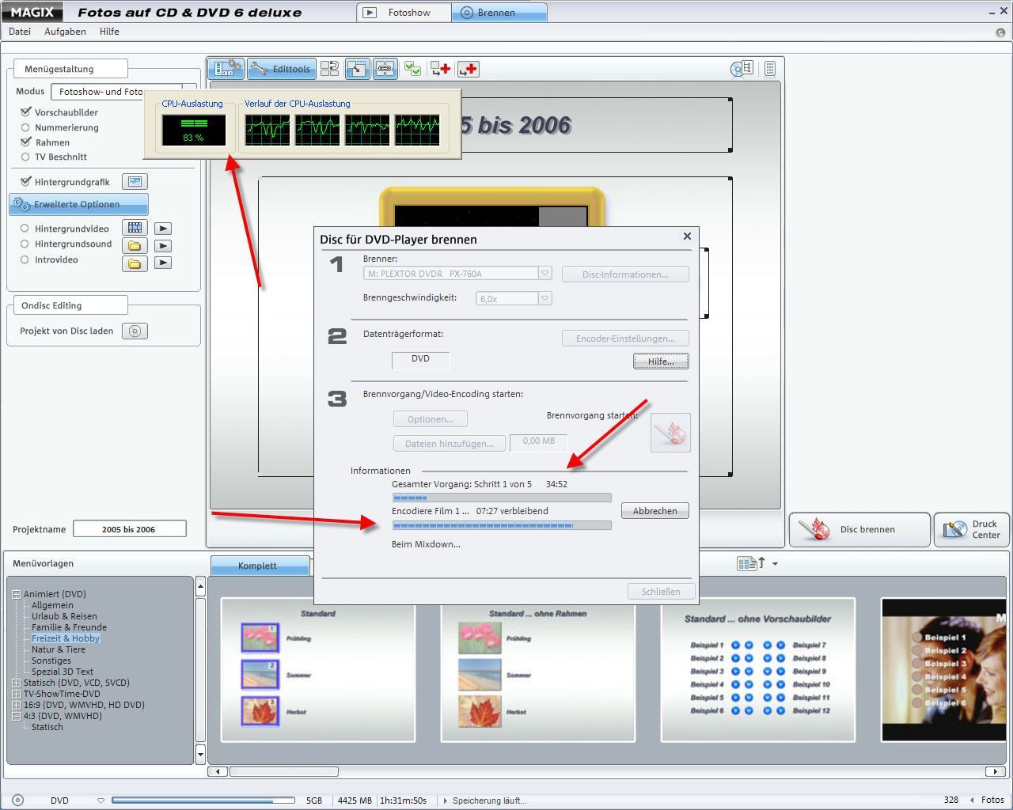This screenshot has height=810, width=1013.
Task: Click the disc capacity bar in status bar
Action: click(x=203, y=801)
